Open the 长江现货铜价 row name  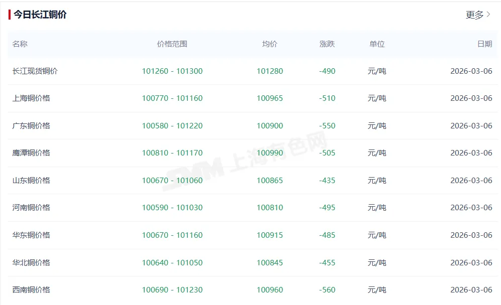[35, 71]
